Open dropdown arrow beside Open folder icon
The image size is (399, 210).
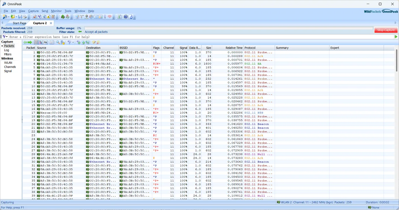point(17,17)
